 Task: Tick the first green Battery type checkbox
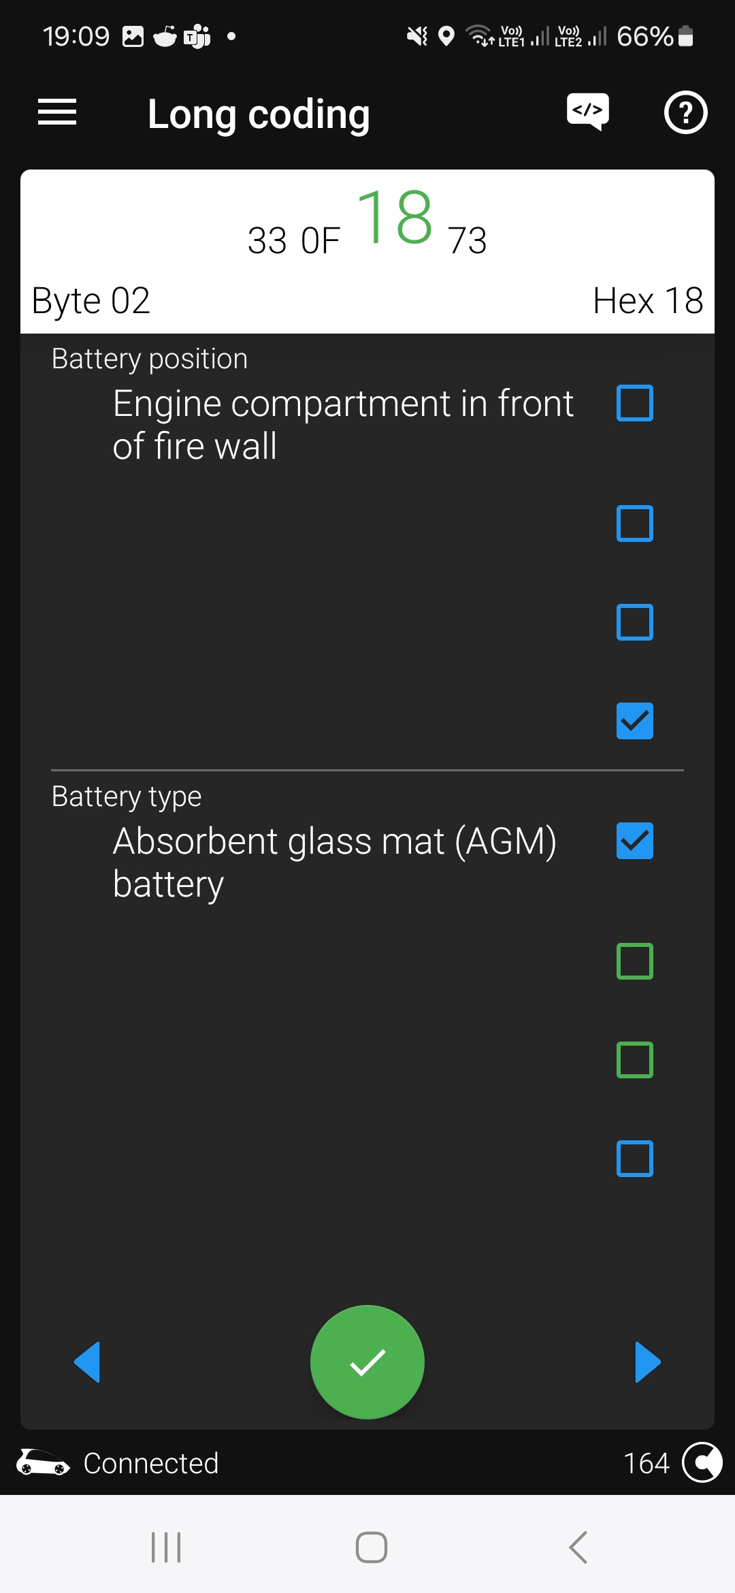pos(634,961)
